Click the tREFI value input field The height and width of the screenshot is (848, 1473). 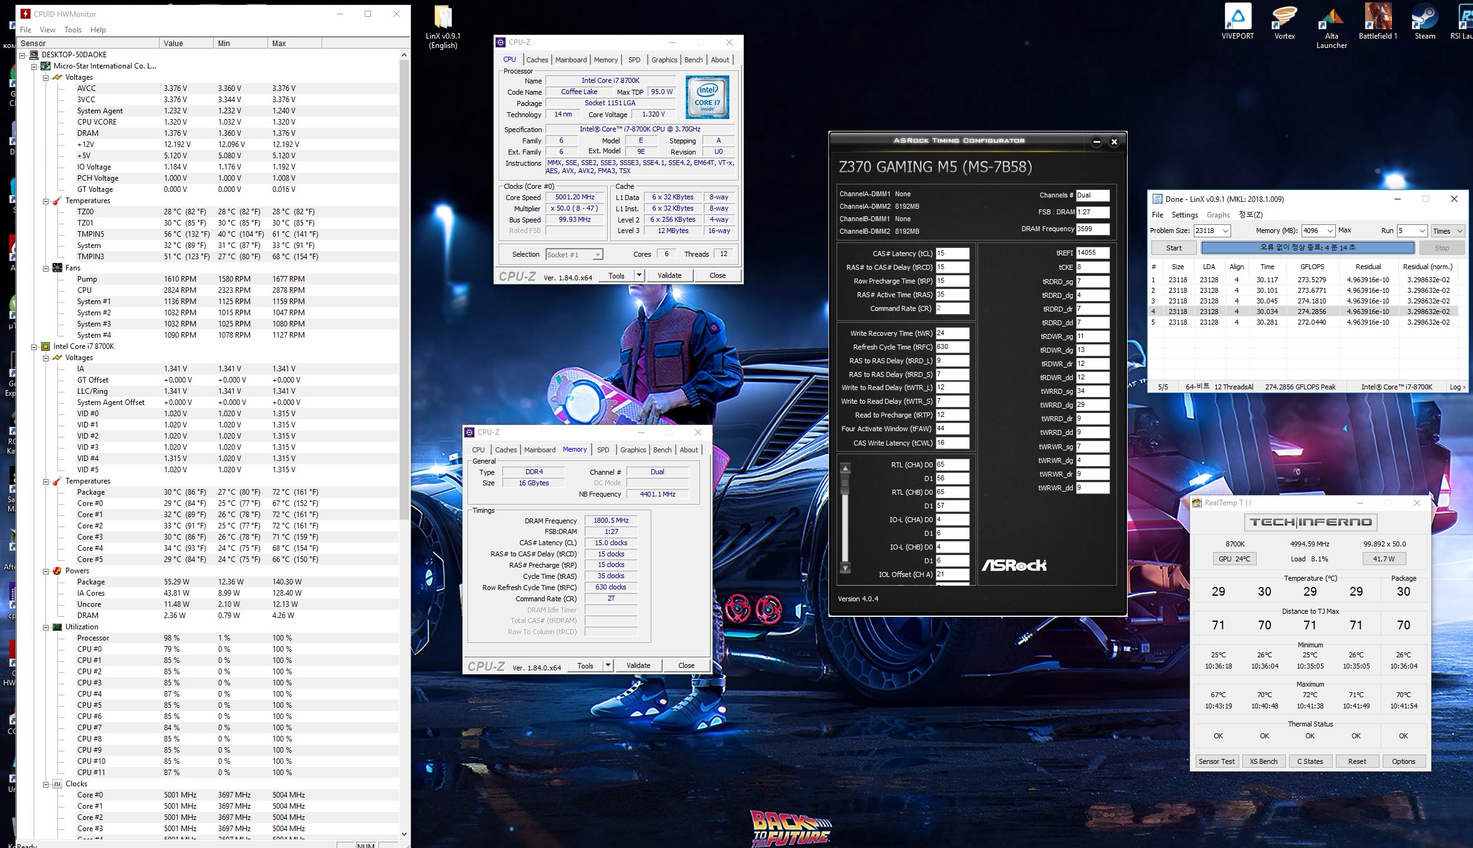[x=1092, y=253]
